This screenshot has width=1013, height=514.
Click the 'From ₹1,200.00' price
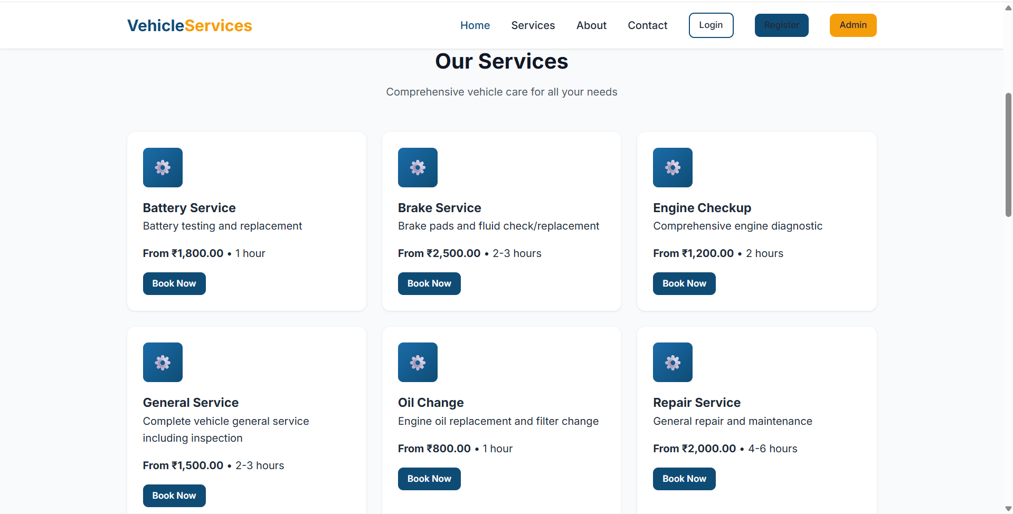(693, 253)
